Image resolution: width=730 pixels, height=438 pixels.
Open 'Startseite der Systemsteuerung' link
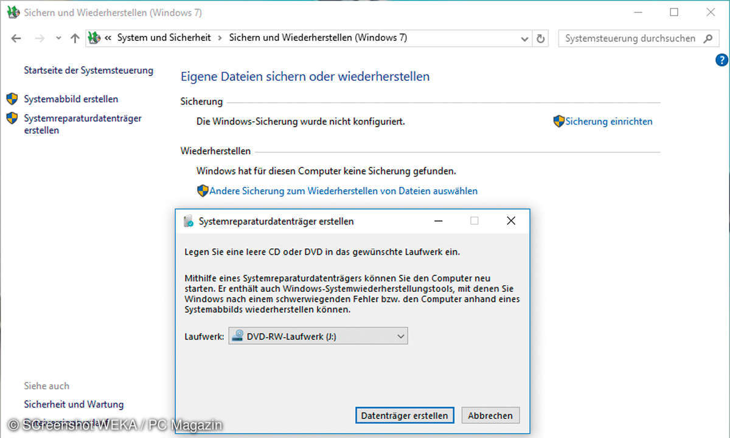(89, 71)
